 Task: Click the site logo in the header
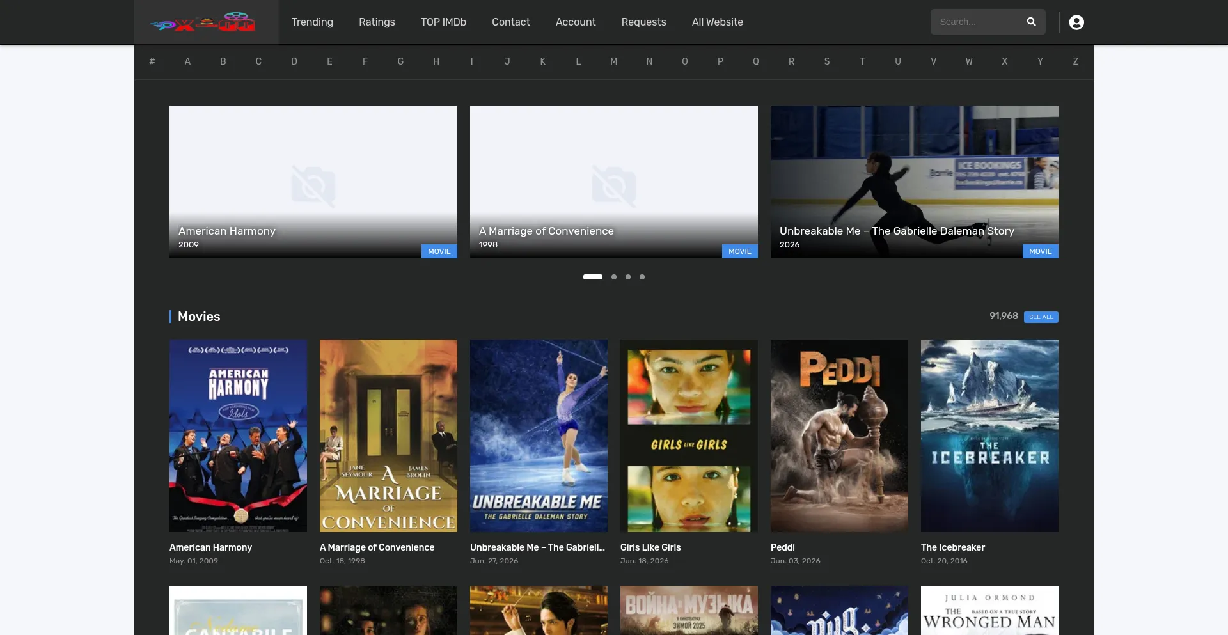203,22
